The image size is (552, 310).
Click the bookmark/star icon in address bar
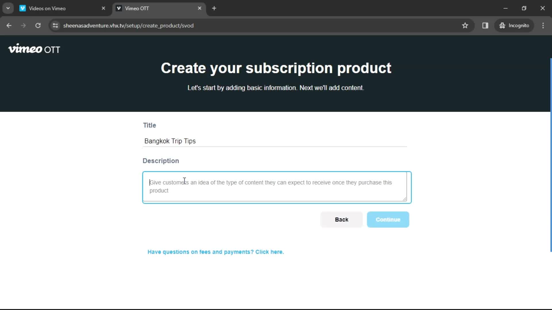click(465, 25)
